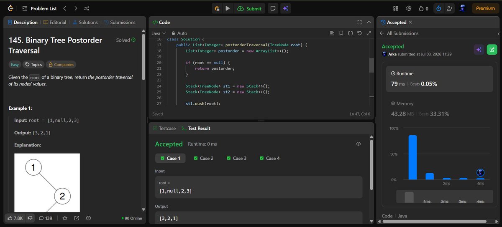The height and width of the screenshot is (227, 502).
Task: Go to next problem arrow
Action: [75, 8]
